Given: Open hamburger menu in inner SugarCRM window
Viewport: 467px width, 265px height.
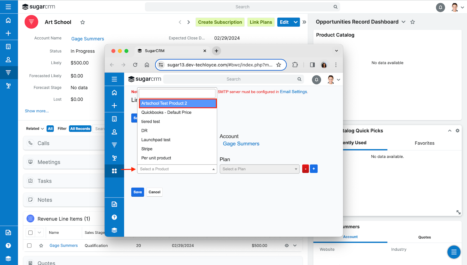Looking at the screenshot, I should click(x=114, y=79).
